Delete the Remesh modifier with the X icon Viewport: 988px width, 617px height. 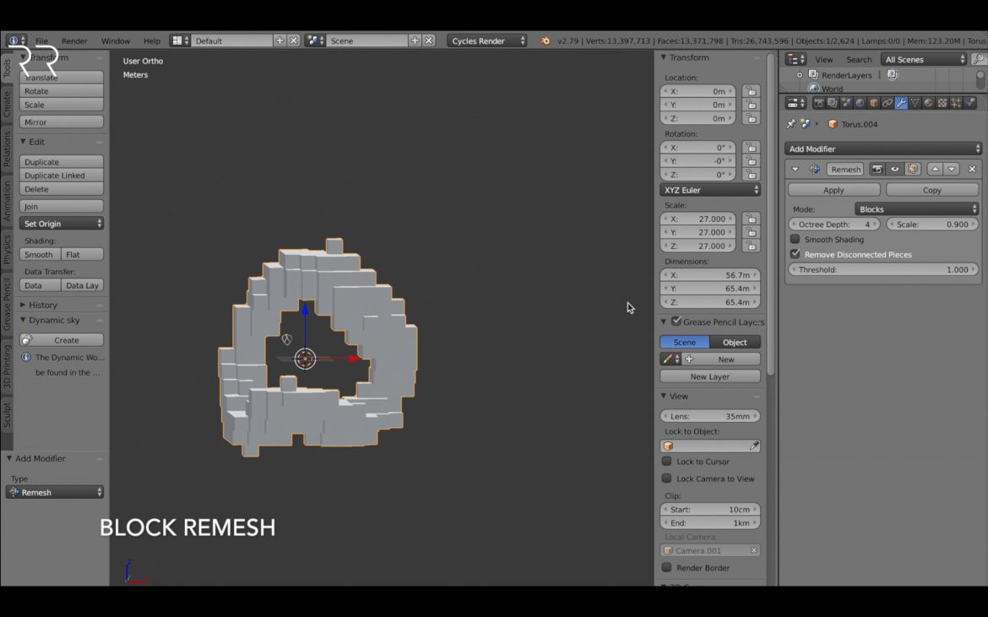click(x=972, y=169)
